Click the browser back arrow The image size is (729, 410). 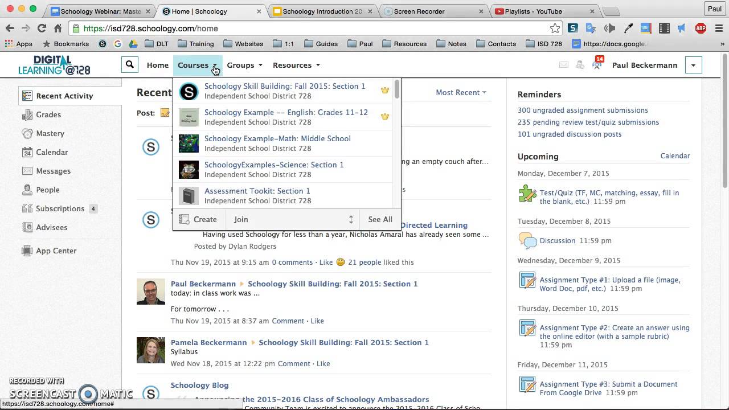click(10, 28)
